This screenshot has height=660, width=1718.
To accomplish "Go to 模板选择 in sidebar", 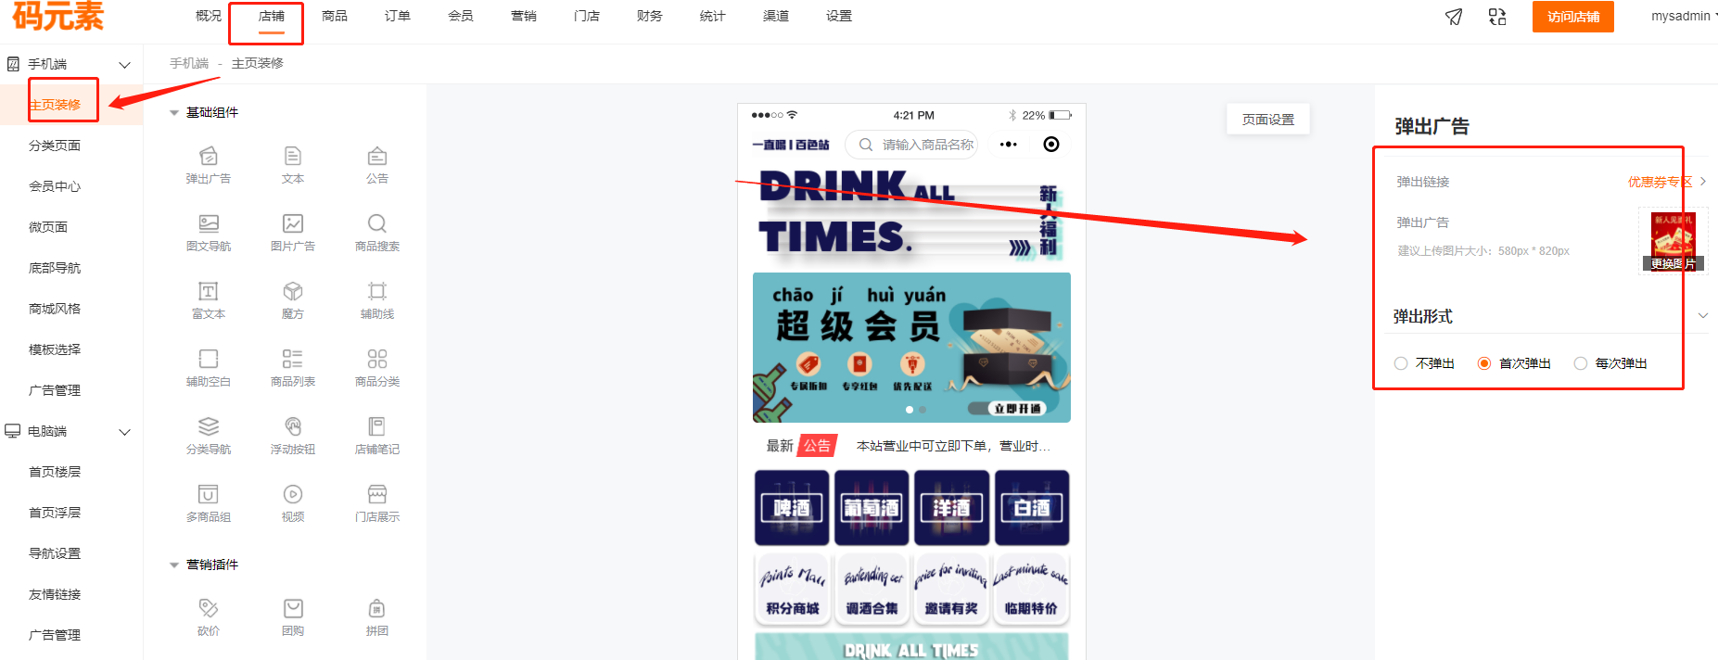I will (x=55, y=349).
